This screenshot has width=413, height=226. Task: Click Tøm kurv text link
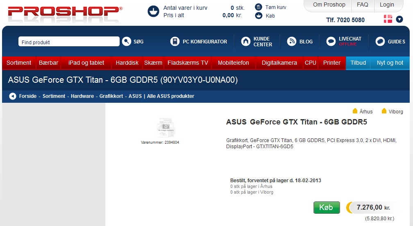pos(275,7)
